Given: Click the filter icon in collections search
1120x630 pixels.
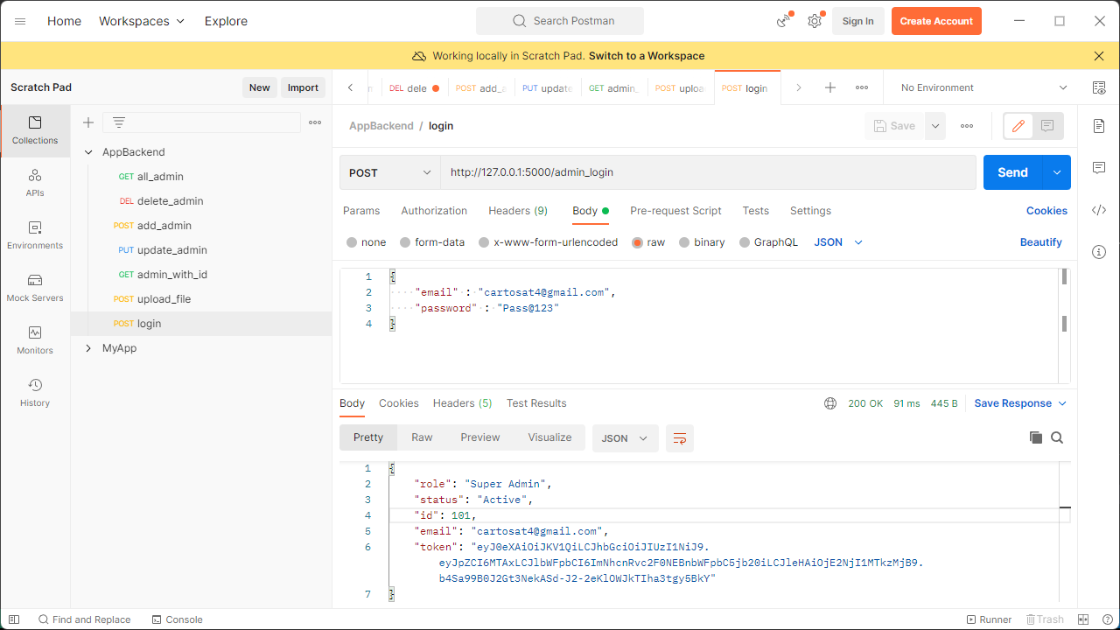Looking at the screenshot, I should click(x=119, y=122).
